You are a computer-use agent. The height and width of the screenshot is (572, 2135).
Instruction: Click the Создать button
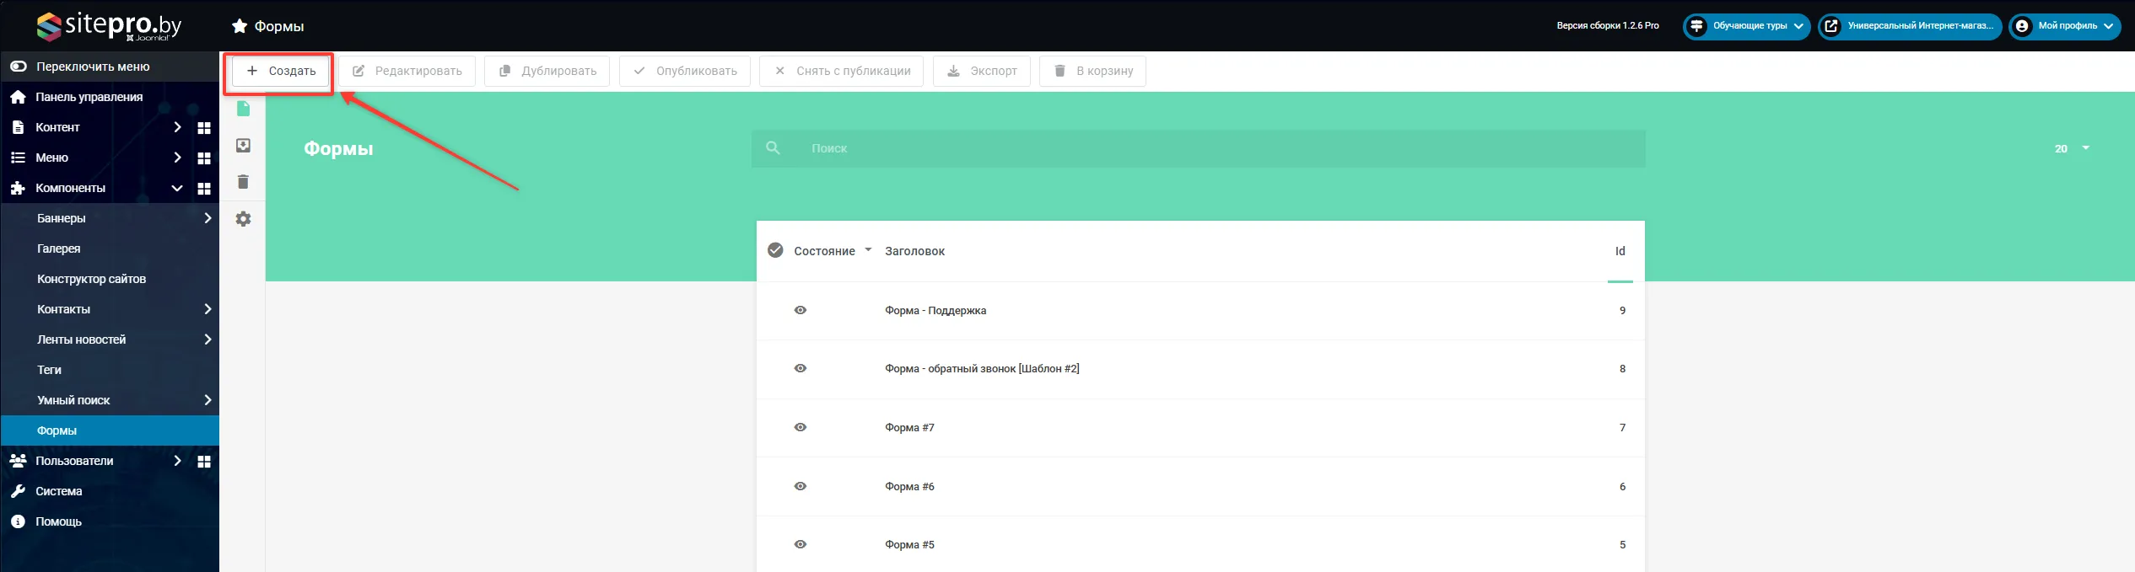281,71
